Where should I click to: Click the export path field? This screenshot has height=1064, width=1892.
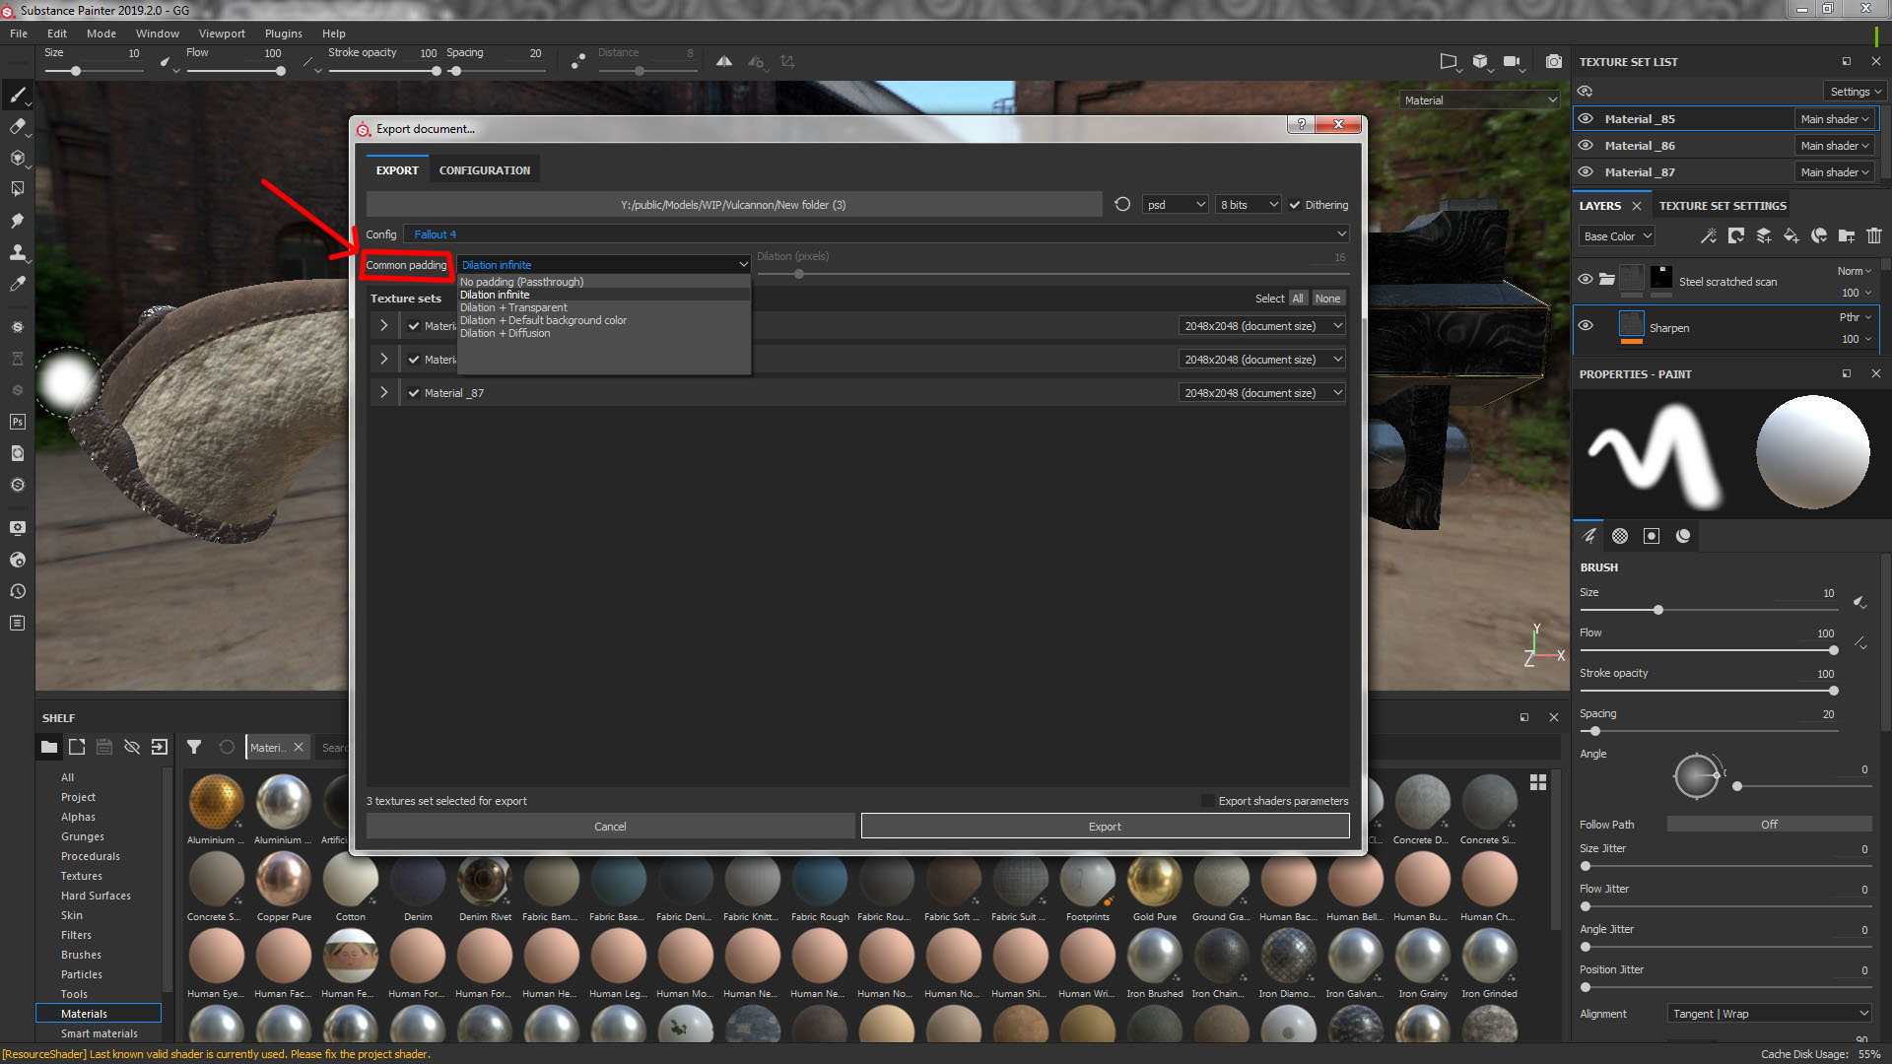pos(734,205)
